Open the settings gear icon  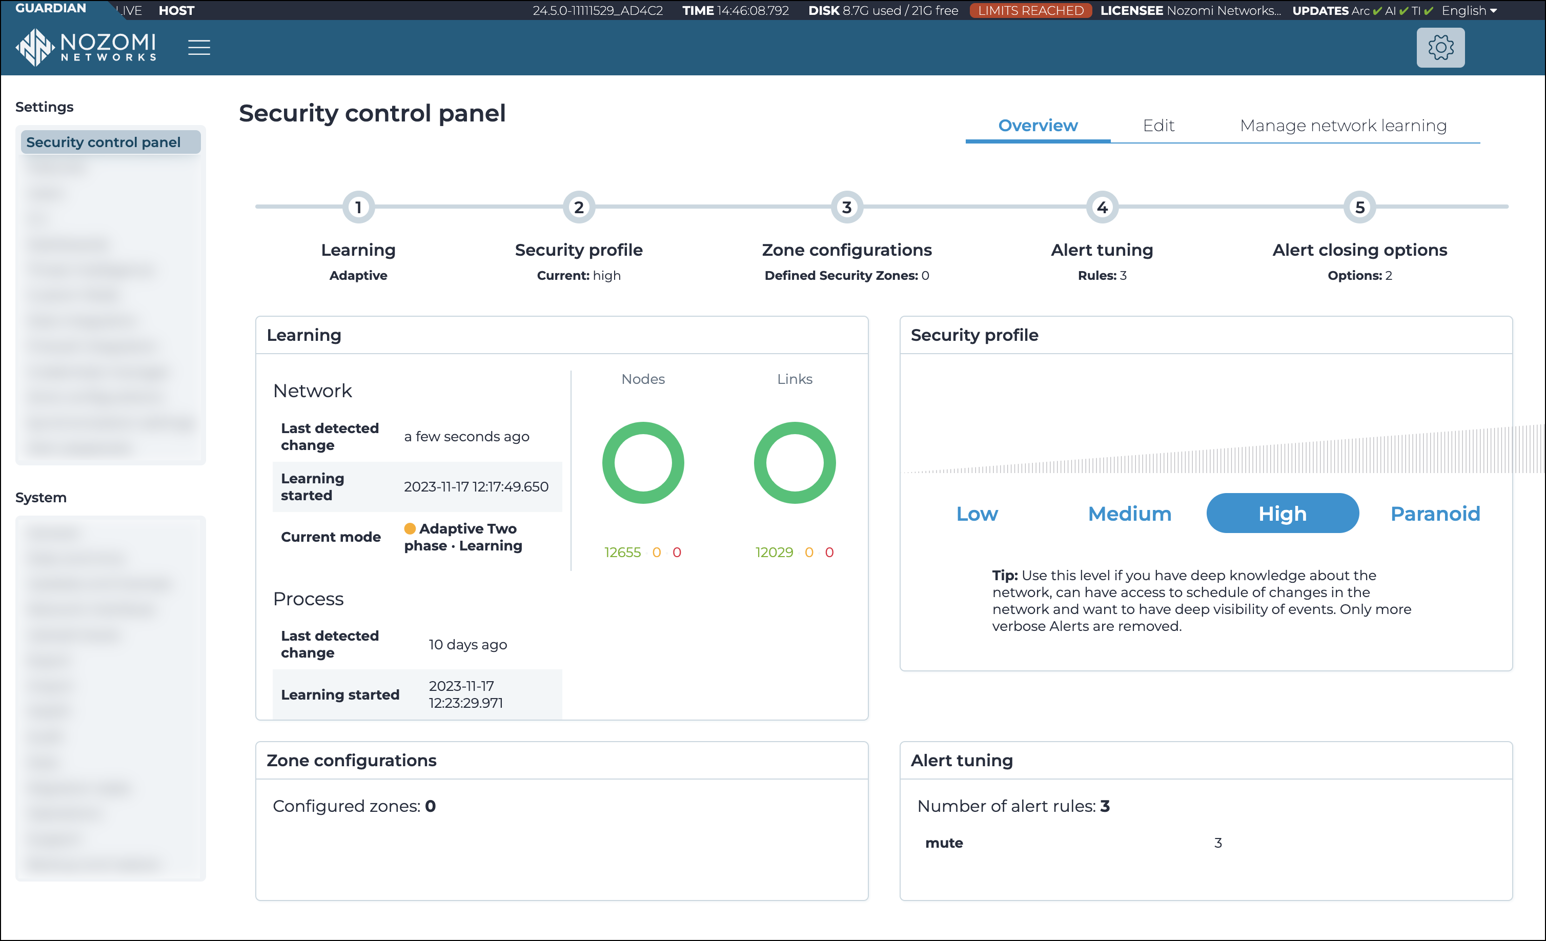(1440, 48)
